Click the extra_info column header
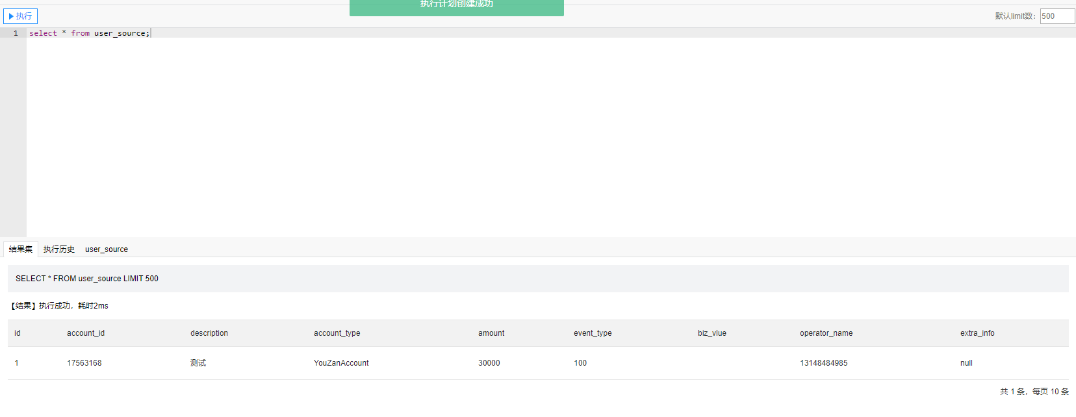Image resolution: width=1076 pixels, height=417 pixels. 977,333
